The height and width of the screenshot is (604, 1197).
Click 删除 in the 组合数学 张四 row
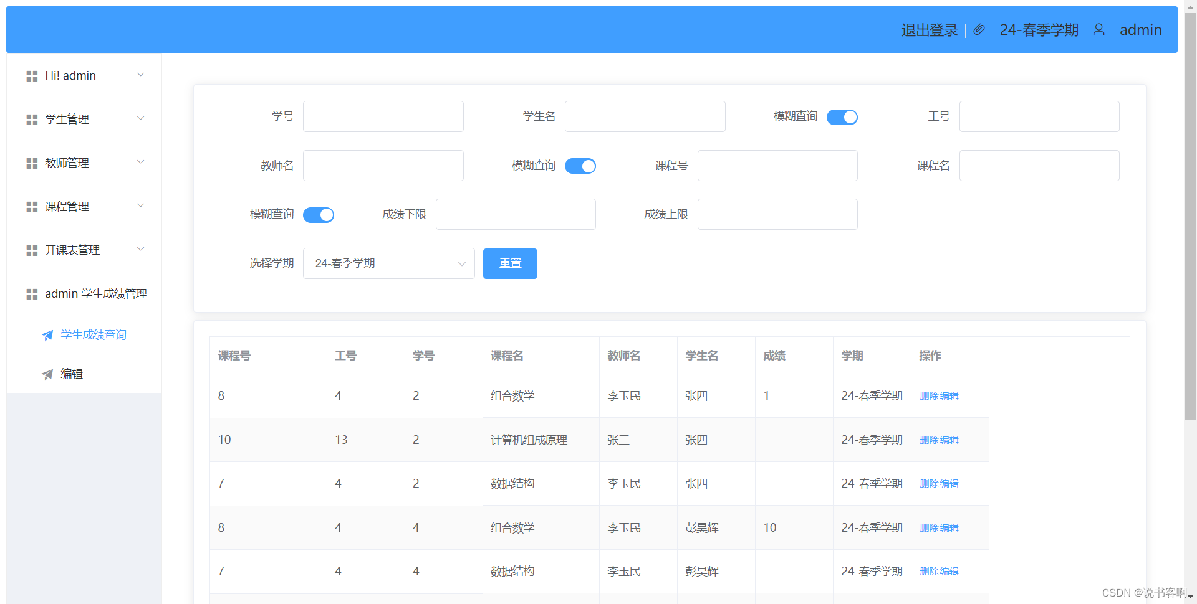929,396
